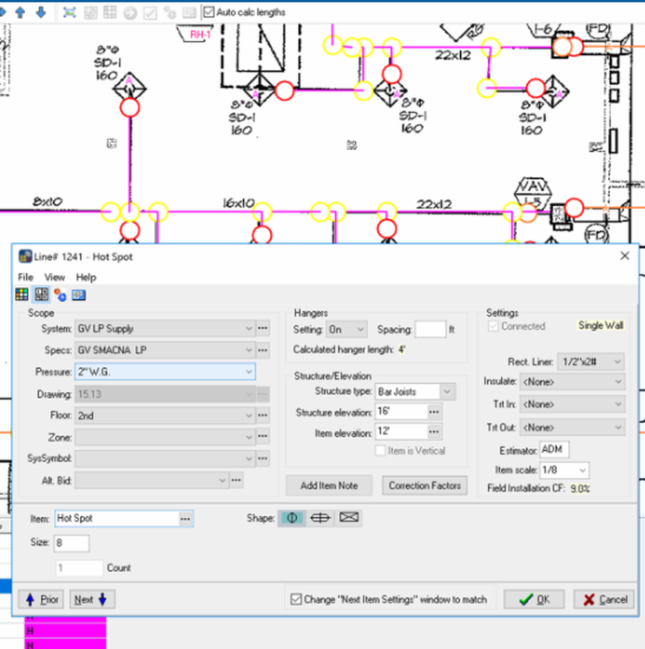645x649 pixels.
Task: Open the Floor 2nd dropdown
Action: [164, 416]
